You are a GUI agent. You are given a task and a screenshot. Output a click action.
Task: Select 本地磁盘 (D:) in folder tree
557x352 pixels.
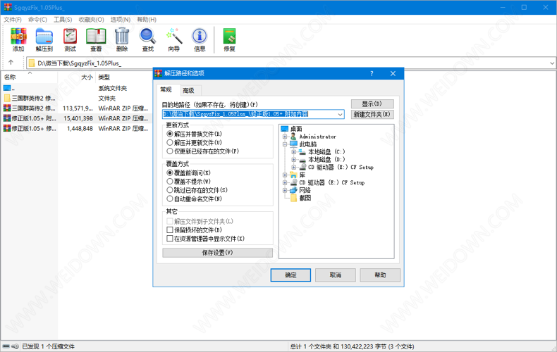[x=326, y=160]
